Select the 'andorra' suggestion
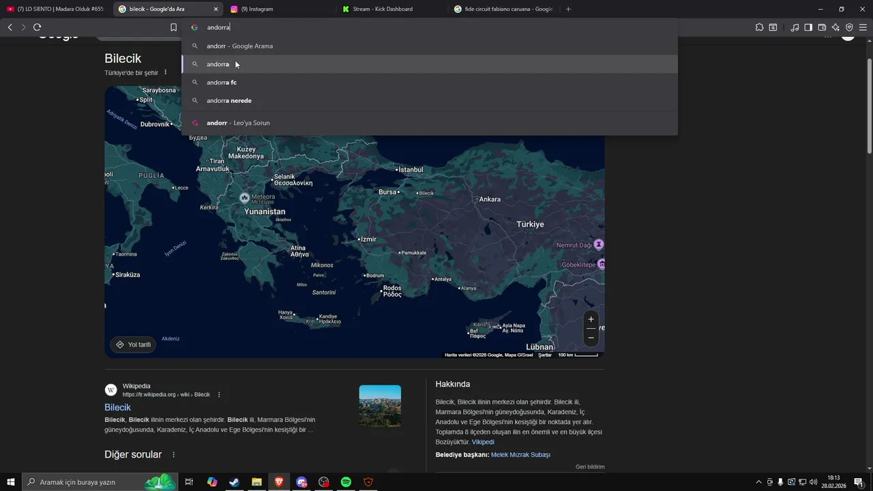The width and height of the screenshot is (873, 491). 430,64
